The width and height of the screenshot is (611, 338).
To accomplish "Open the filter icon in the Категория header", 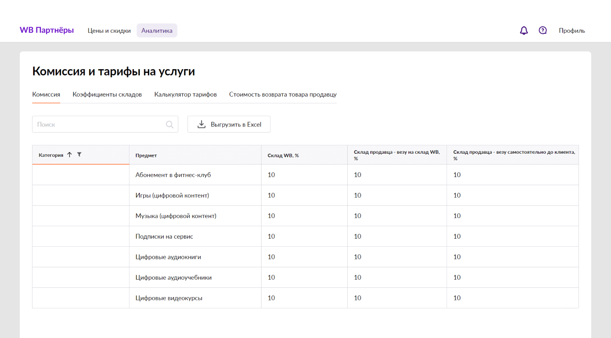I will tap(79, 154).
